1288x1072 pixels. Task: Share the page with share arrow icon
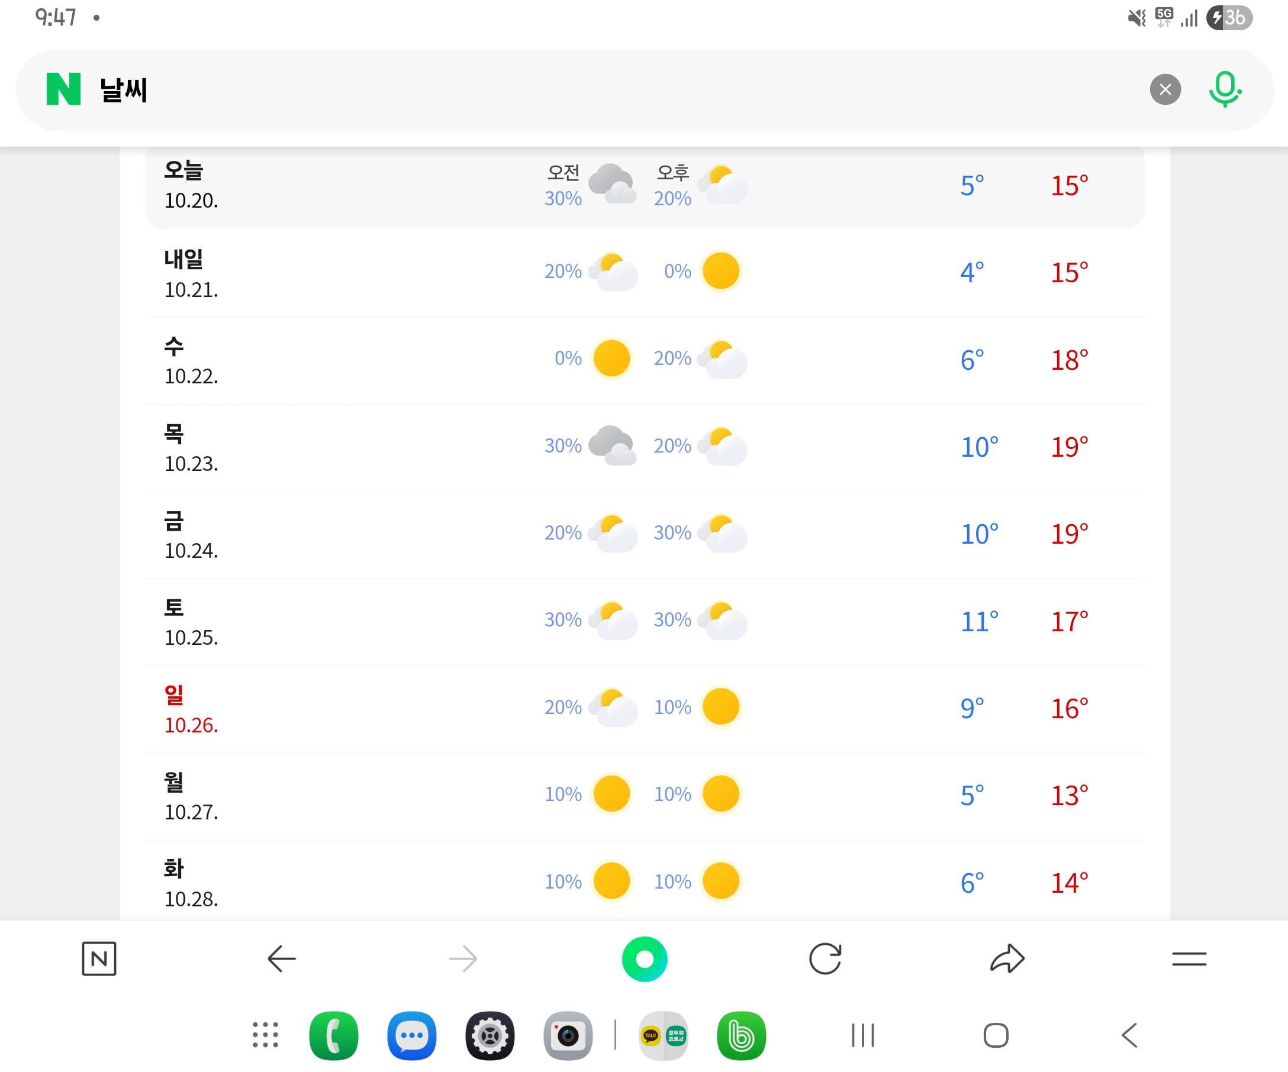tap(1007, 958)
